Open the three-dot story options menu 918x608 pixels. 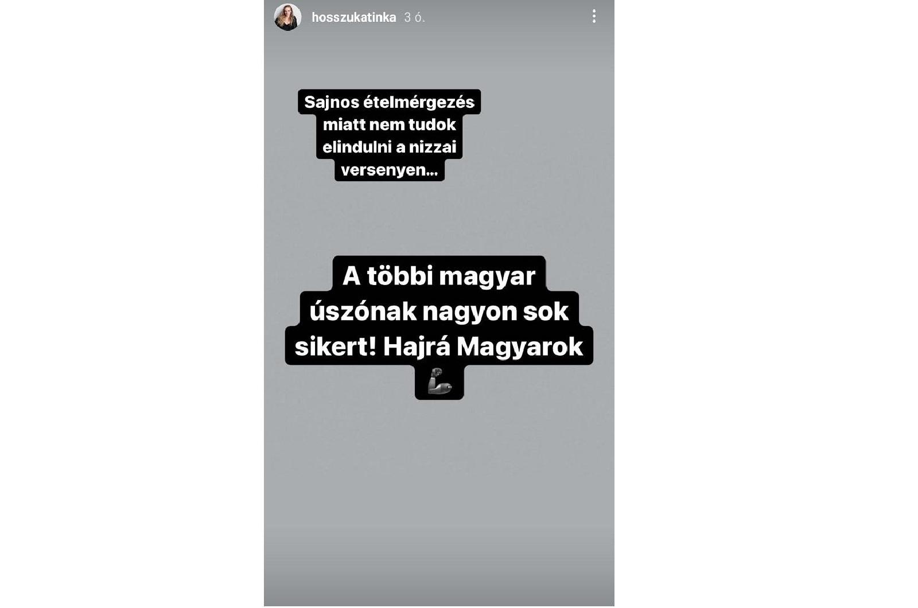[x=594, y=17]
